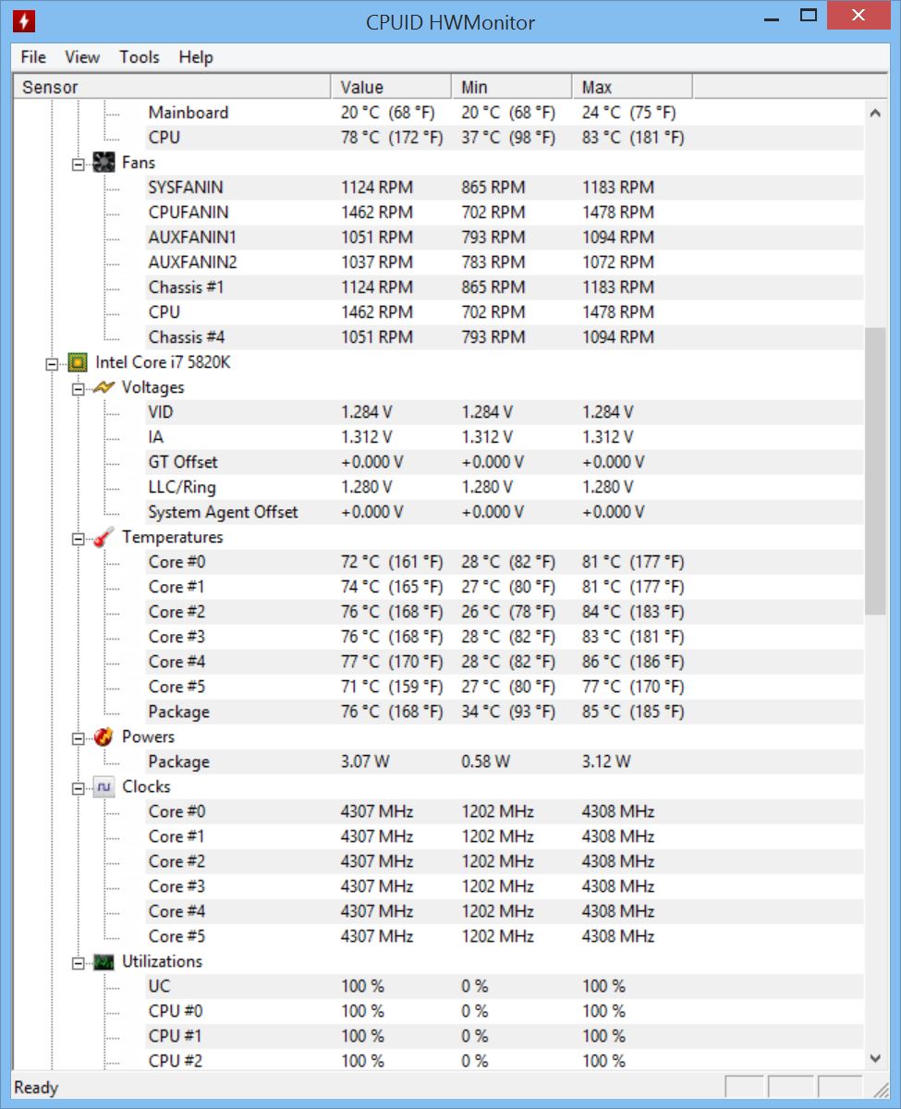Open the View menu
The height and width of the screenshot is (1109, 901).
[x=82, y=57]
